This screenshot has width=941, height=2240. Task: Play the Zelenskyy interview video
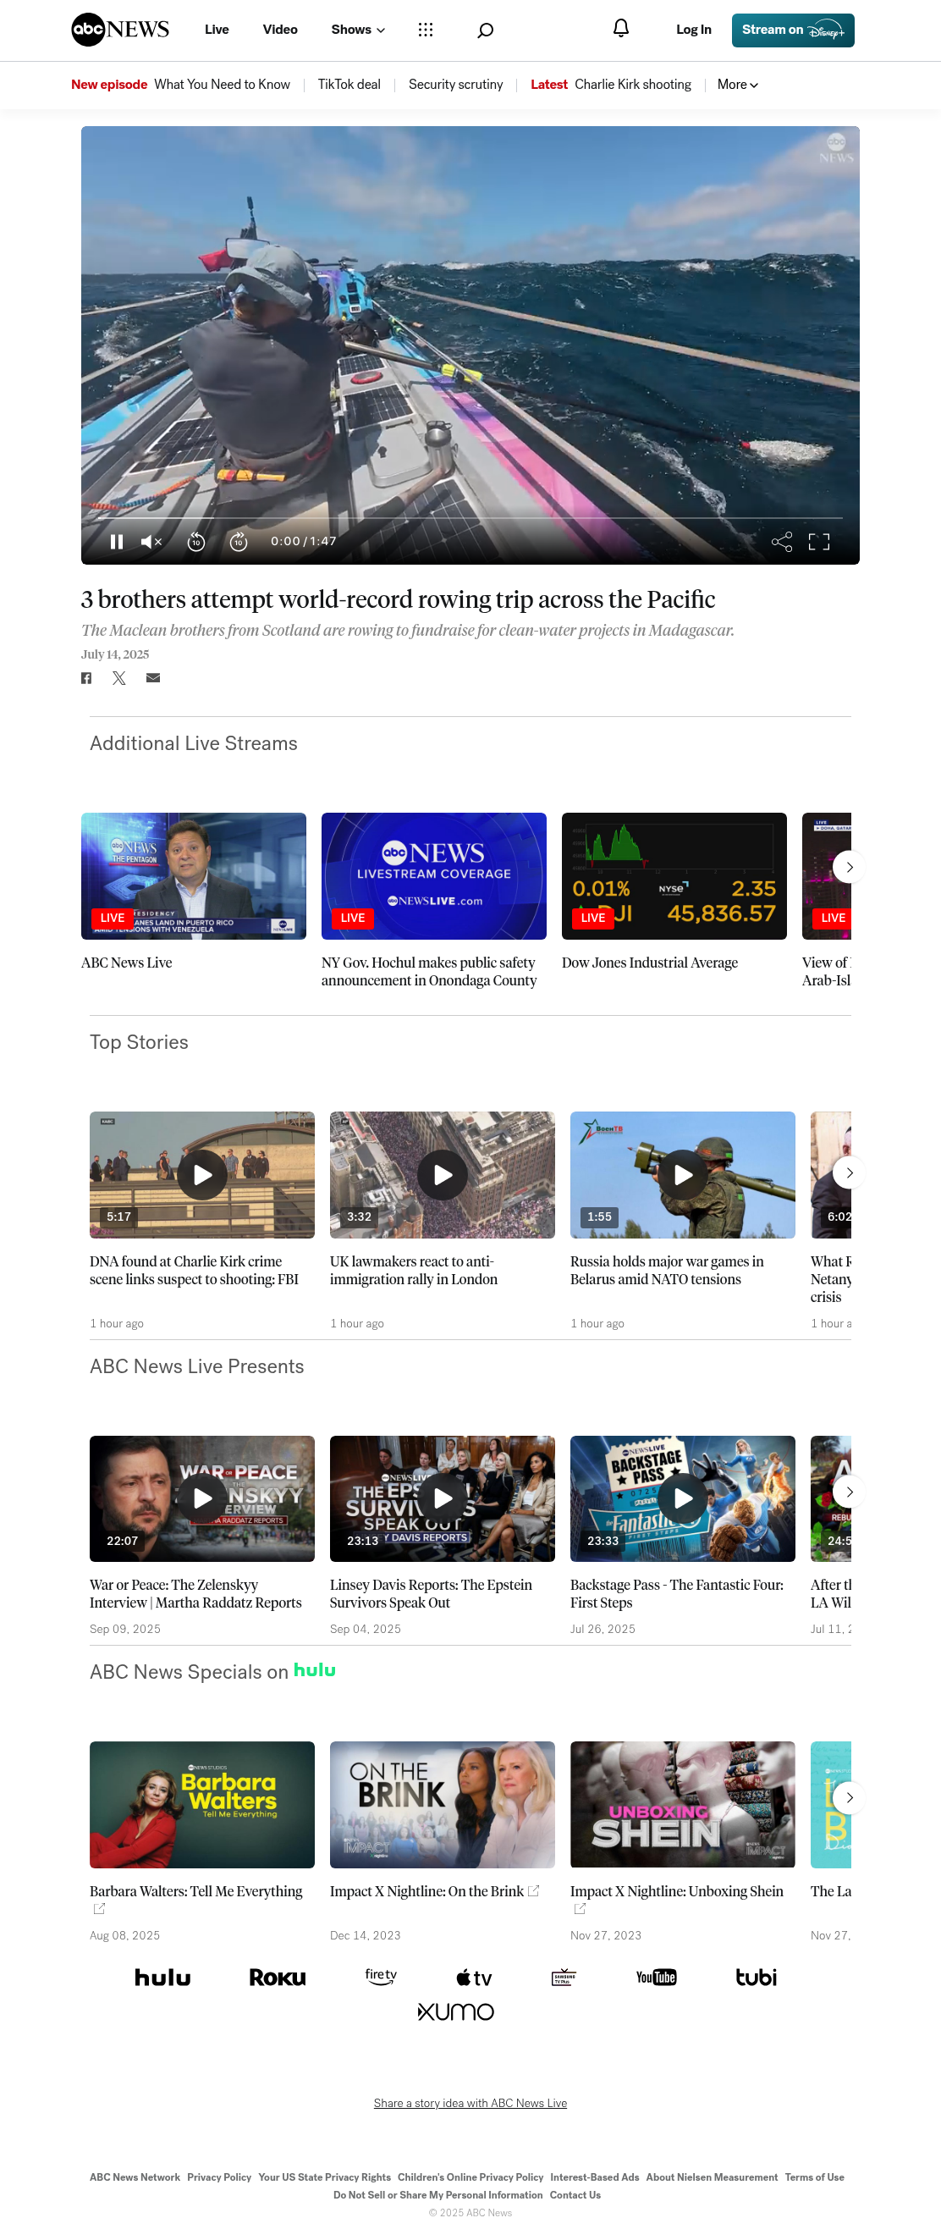pos(201,1498)
